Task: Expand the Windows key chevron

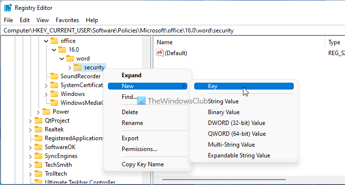Action: (46, 94)
